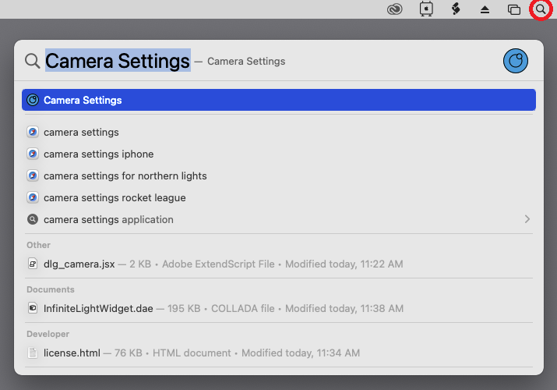Image resolution: width=557 pixels, height=390 pixels.
Task: Open the overlapping windows menu bar icon
Action: click(x=513, y=9)
